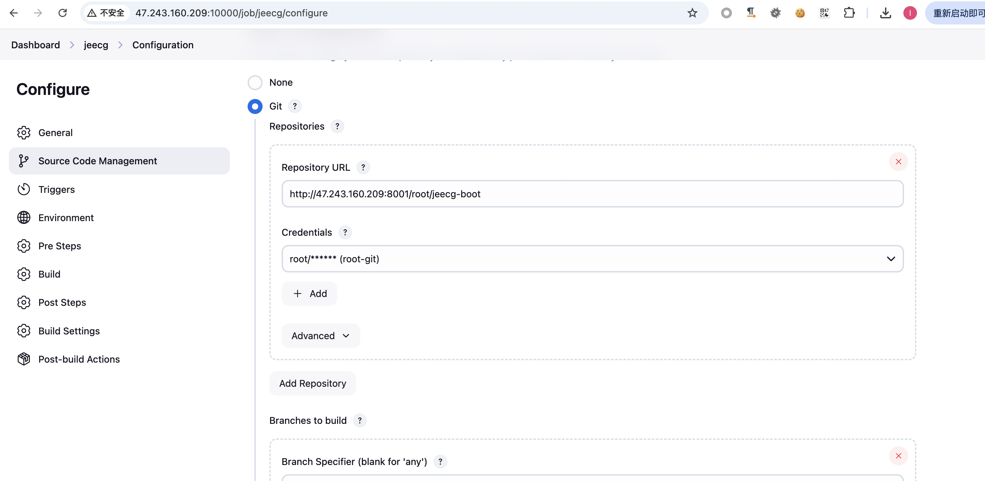Click the Add credentials button
The height and width of the screenshot is (481, 985).
click(x=309, y=293)
